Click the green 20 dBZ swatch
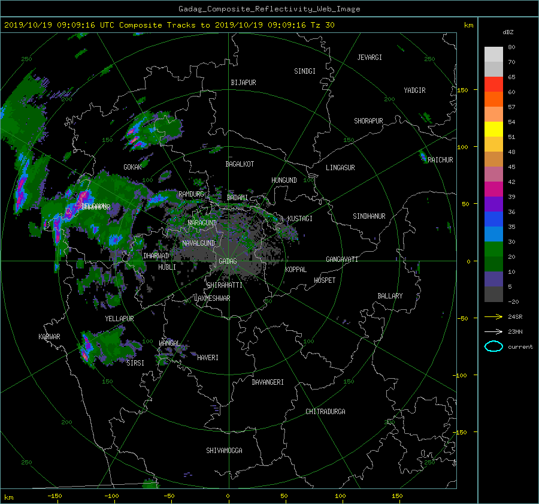 pos(493,249)
